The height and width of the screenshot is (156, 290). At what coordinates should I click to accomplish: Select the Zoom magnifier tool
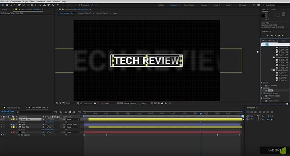point(11,5)
